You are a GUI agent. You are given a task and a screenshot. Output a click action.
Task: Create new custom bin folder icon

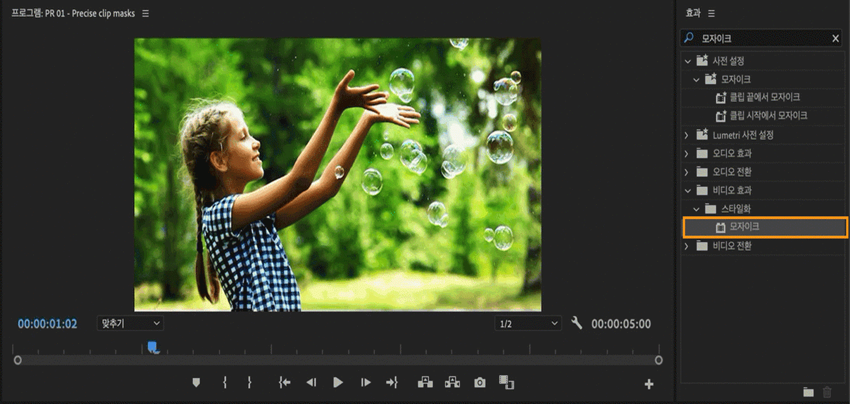(809, 392)
